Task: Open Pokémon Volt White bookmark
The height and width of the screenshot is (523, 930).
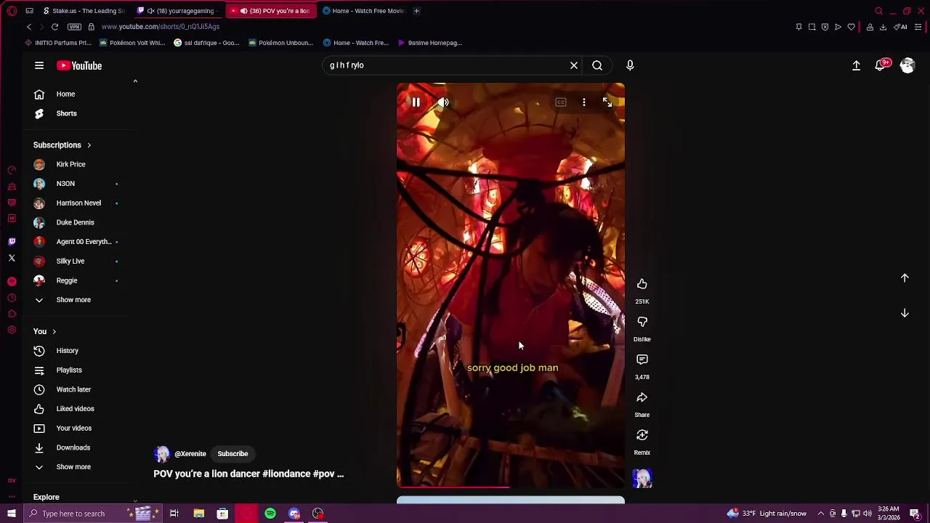Action: pyautogui.click(x=132, y=43)
